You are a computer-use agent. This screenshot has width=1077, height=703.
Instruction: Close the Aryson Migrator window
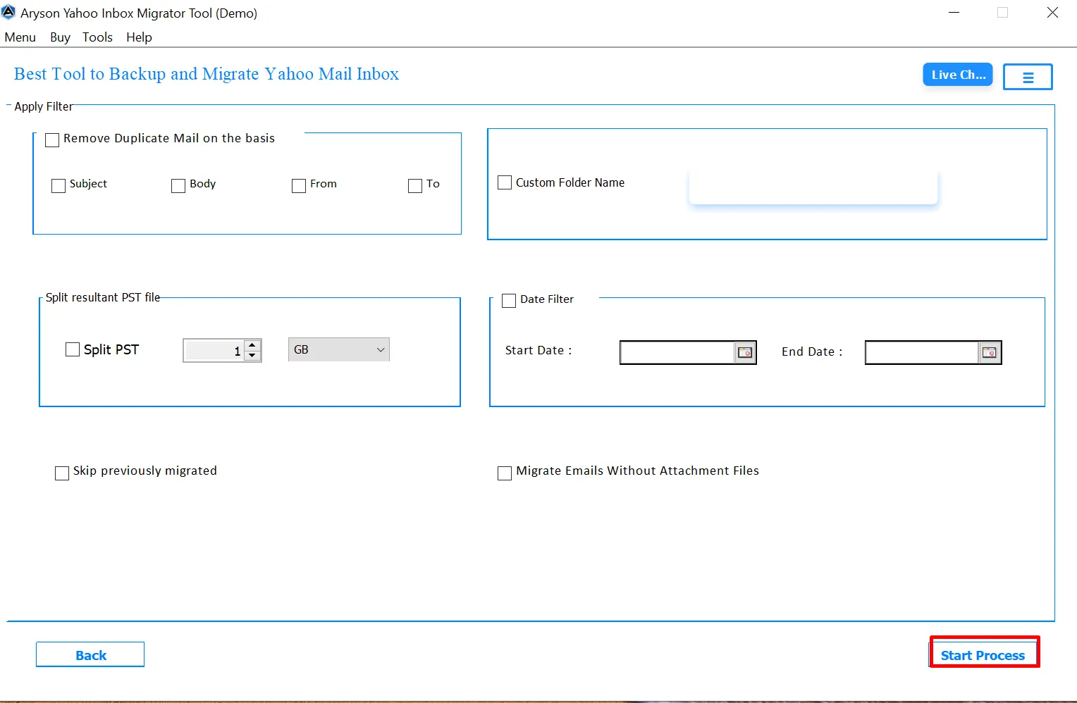coord(1052,13)
